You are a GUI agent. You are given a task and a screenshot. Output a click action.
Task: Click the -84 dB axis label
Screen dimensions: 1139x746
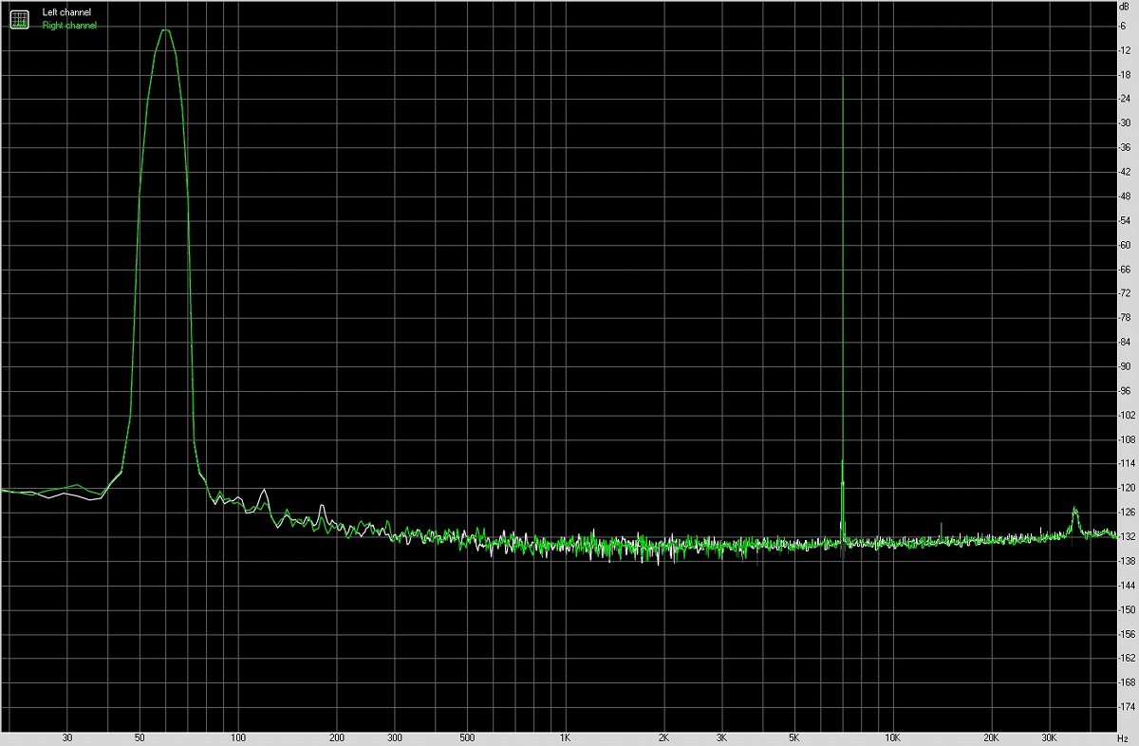coord(1125,342)
